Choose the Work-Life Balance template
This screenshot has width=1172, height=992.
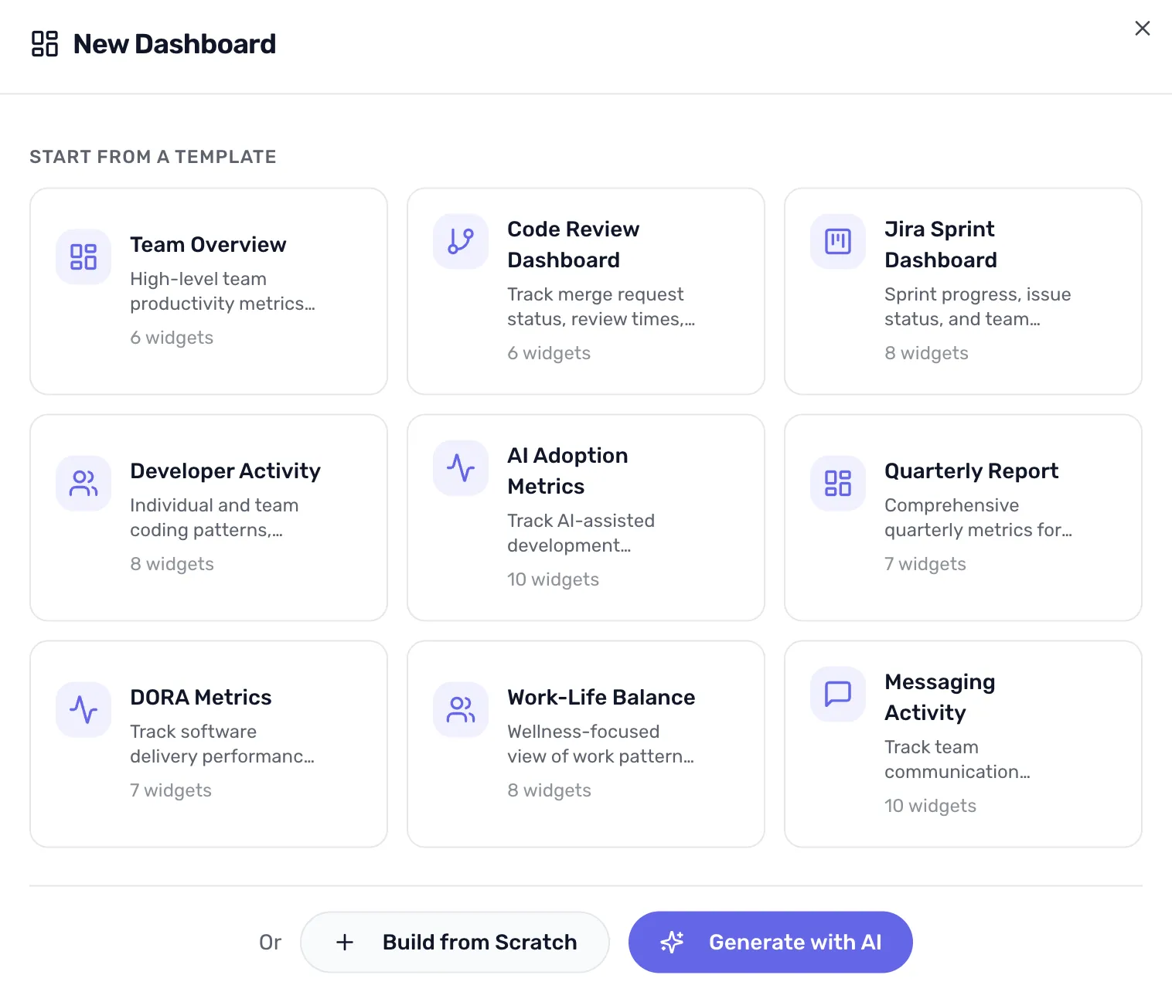click(585, 743)
